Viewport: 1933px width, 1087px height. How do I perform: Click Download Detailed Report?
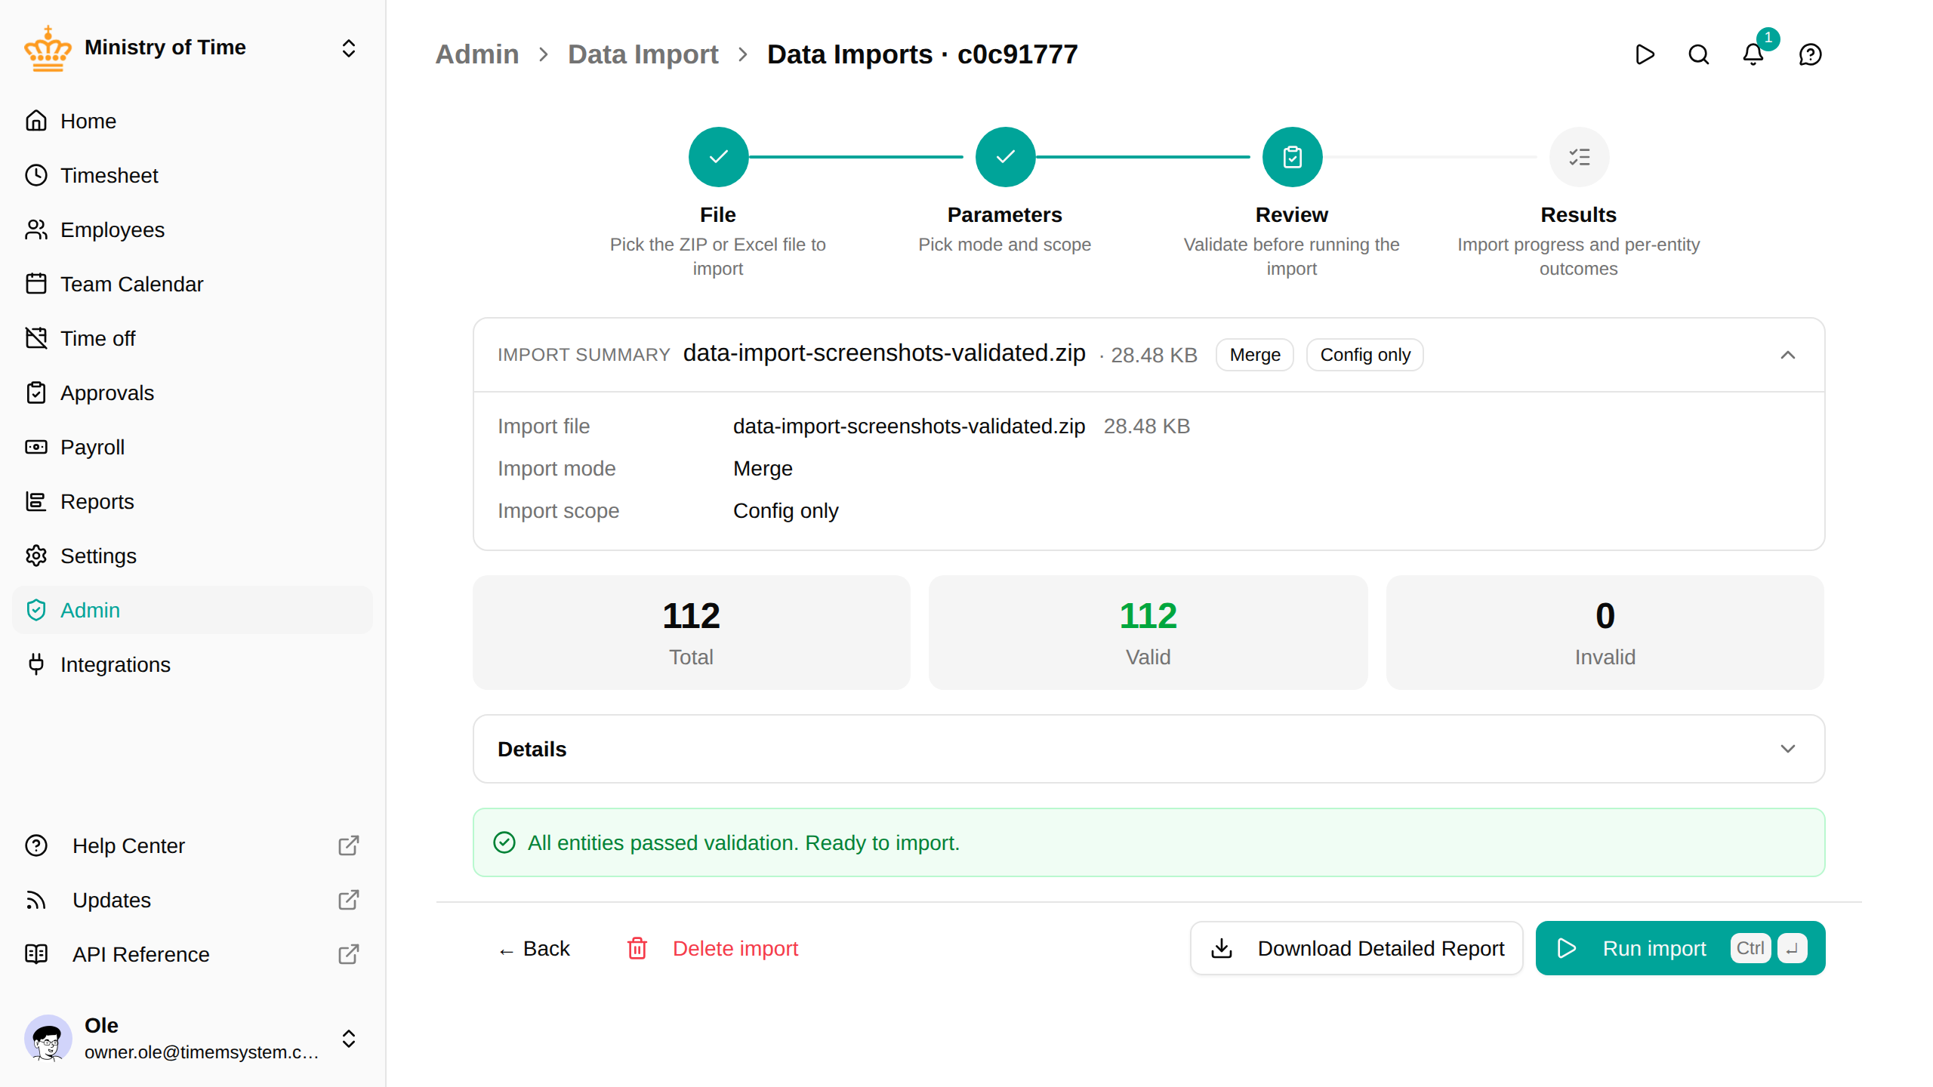[x=1356, y=948]
